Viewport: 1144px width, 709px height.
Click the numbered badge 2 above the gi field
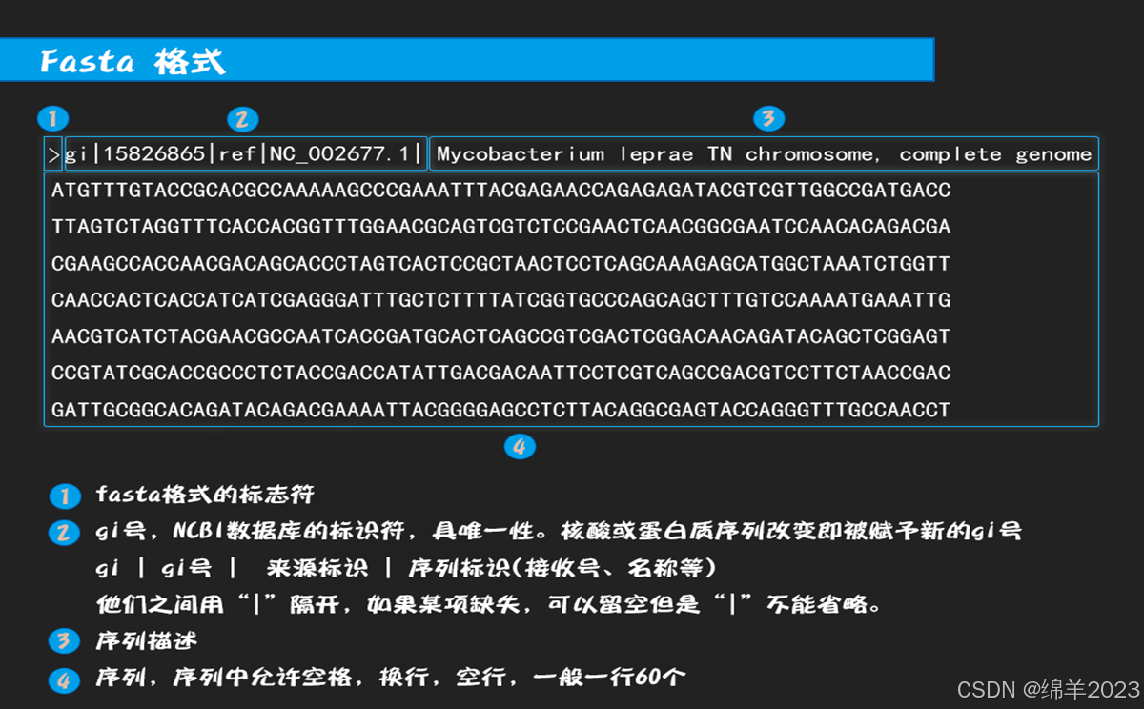click(x=243, y=119)
